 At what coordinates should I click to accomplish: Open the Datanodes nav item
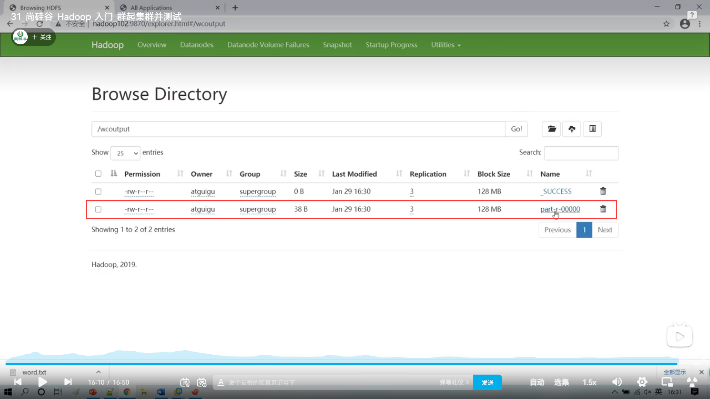click(197, 45)
